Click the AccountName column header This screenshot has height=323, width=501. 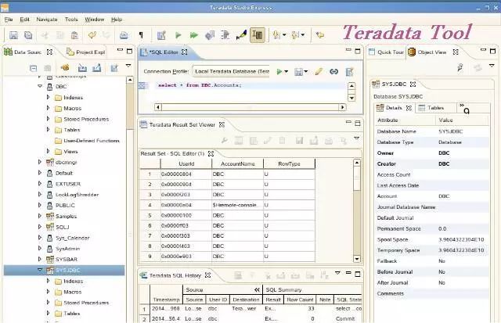[238, 163]
